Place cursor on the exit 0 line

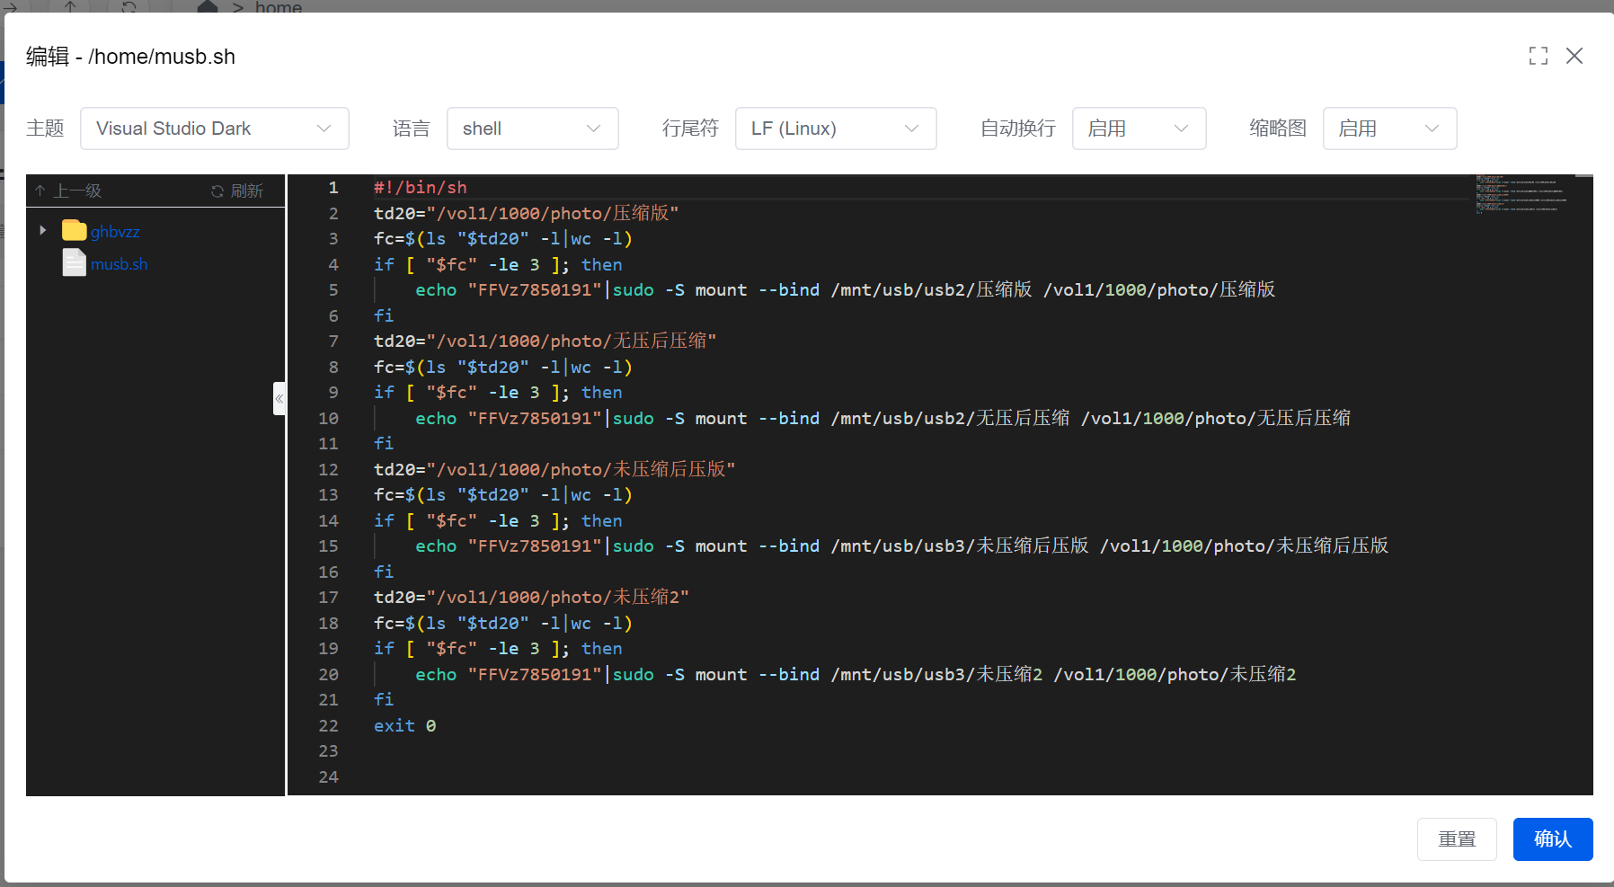tap(405, 725)
